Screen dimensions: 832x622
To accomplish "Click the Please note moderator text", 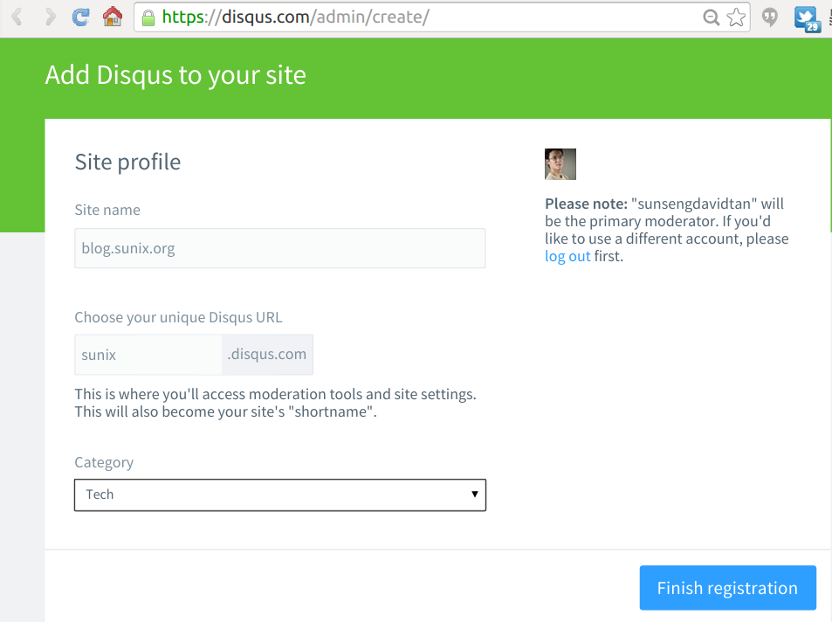I will tap(666, 230).
